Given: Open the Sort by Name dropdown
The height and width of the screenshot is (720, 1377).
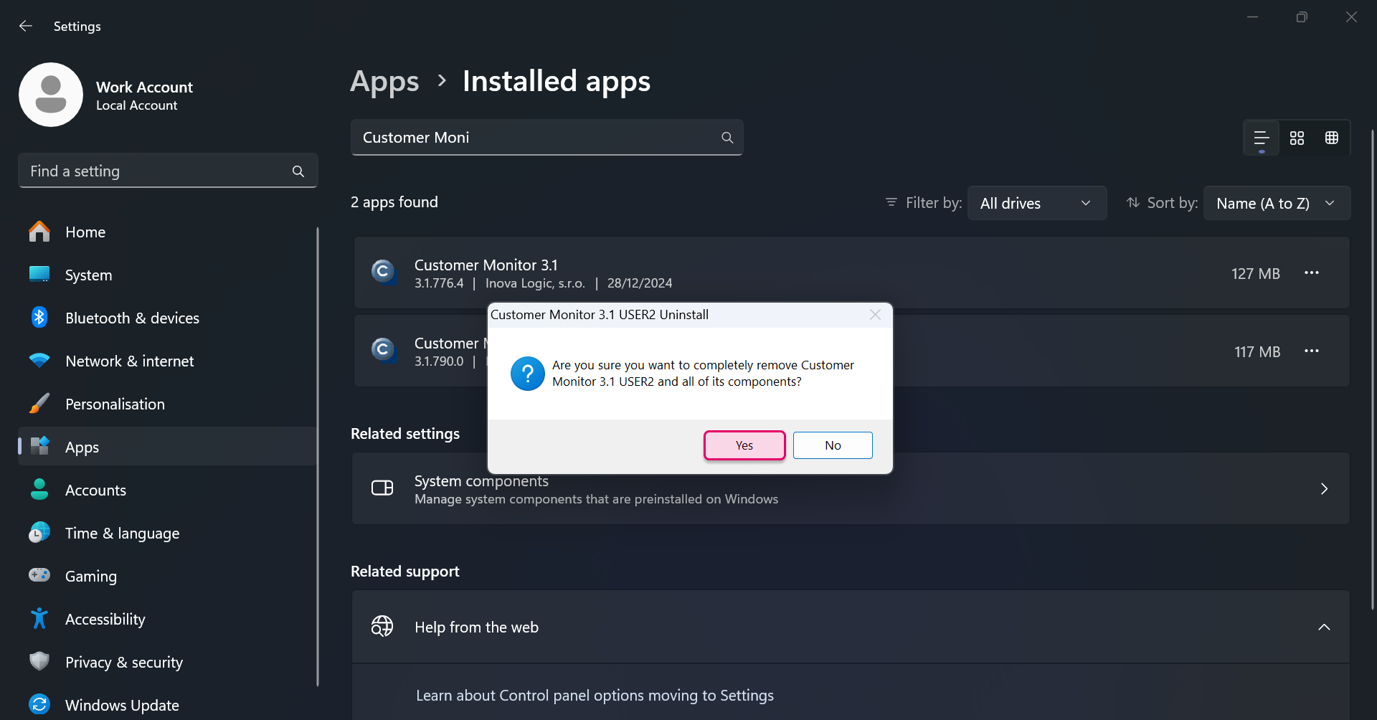Looking at the screenshot, I should pos(1277,204).
